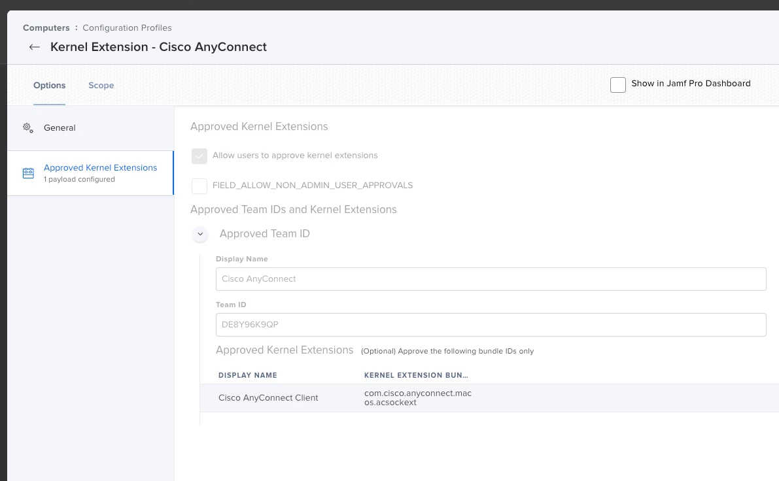Open the General payload section

[90, 128]
